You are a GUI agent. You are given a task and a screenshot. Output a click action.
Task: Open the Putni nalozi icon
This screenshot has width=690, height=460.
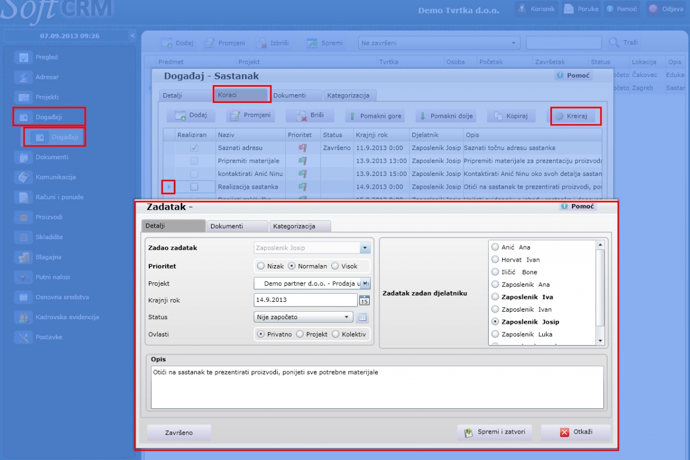pyautogui.click(x=24, y=277)
